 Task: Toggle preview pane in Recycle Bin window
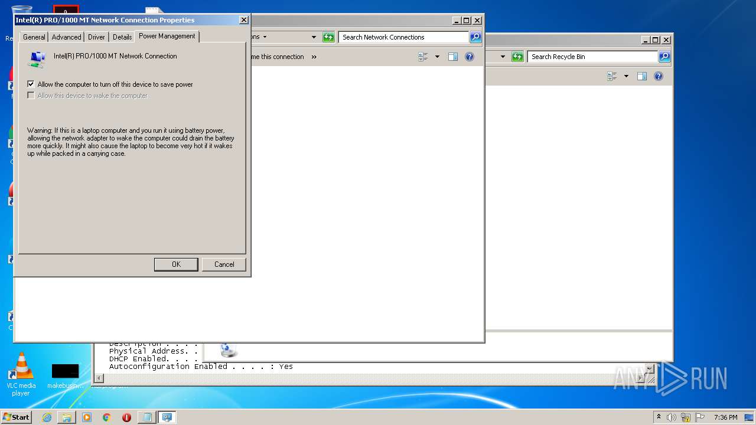(642, 76)
